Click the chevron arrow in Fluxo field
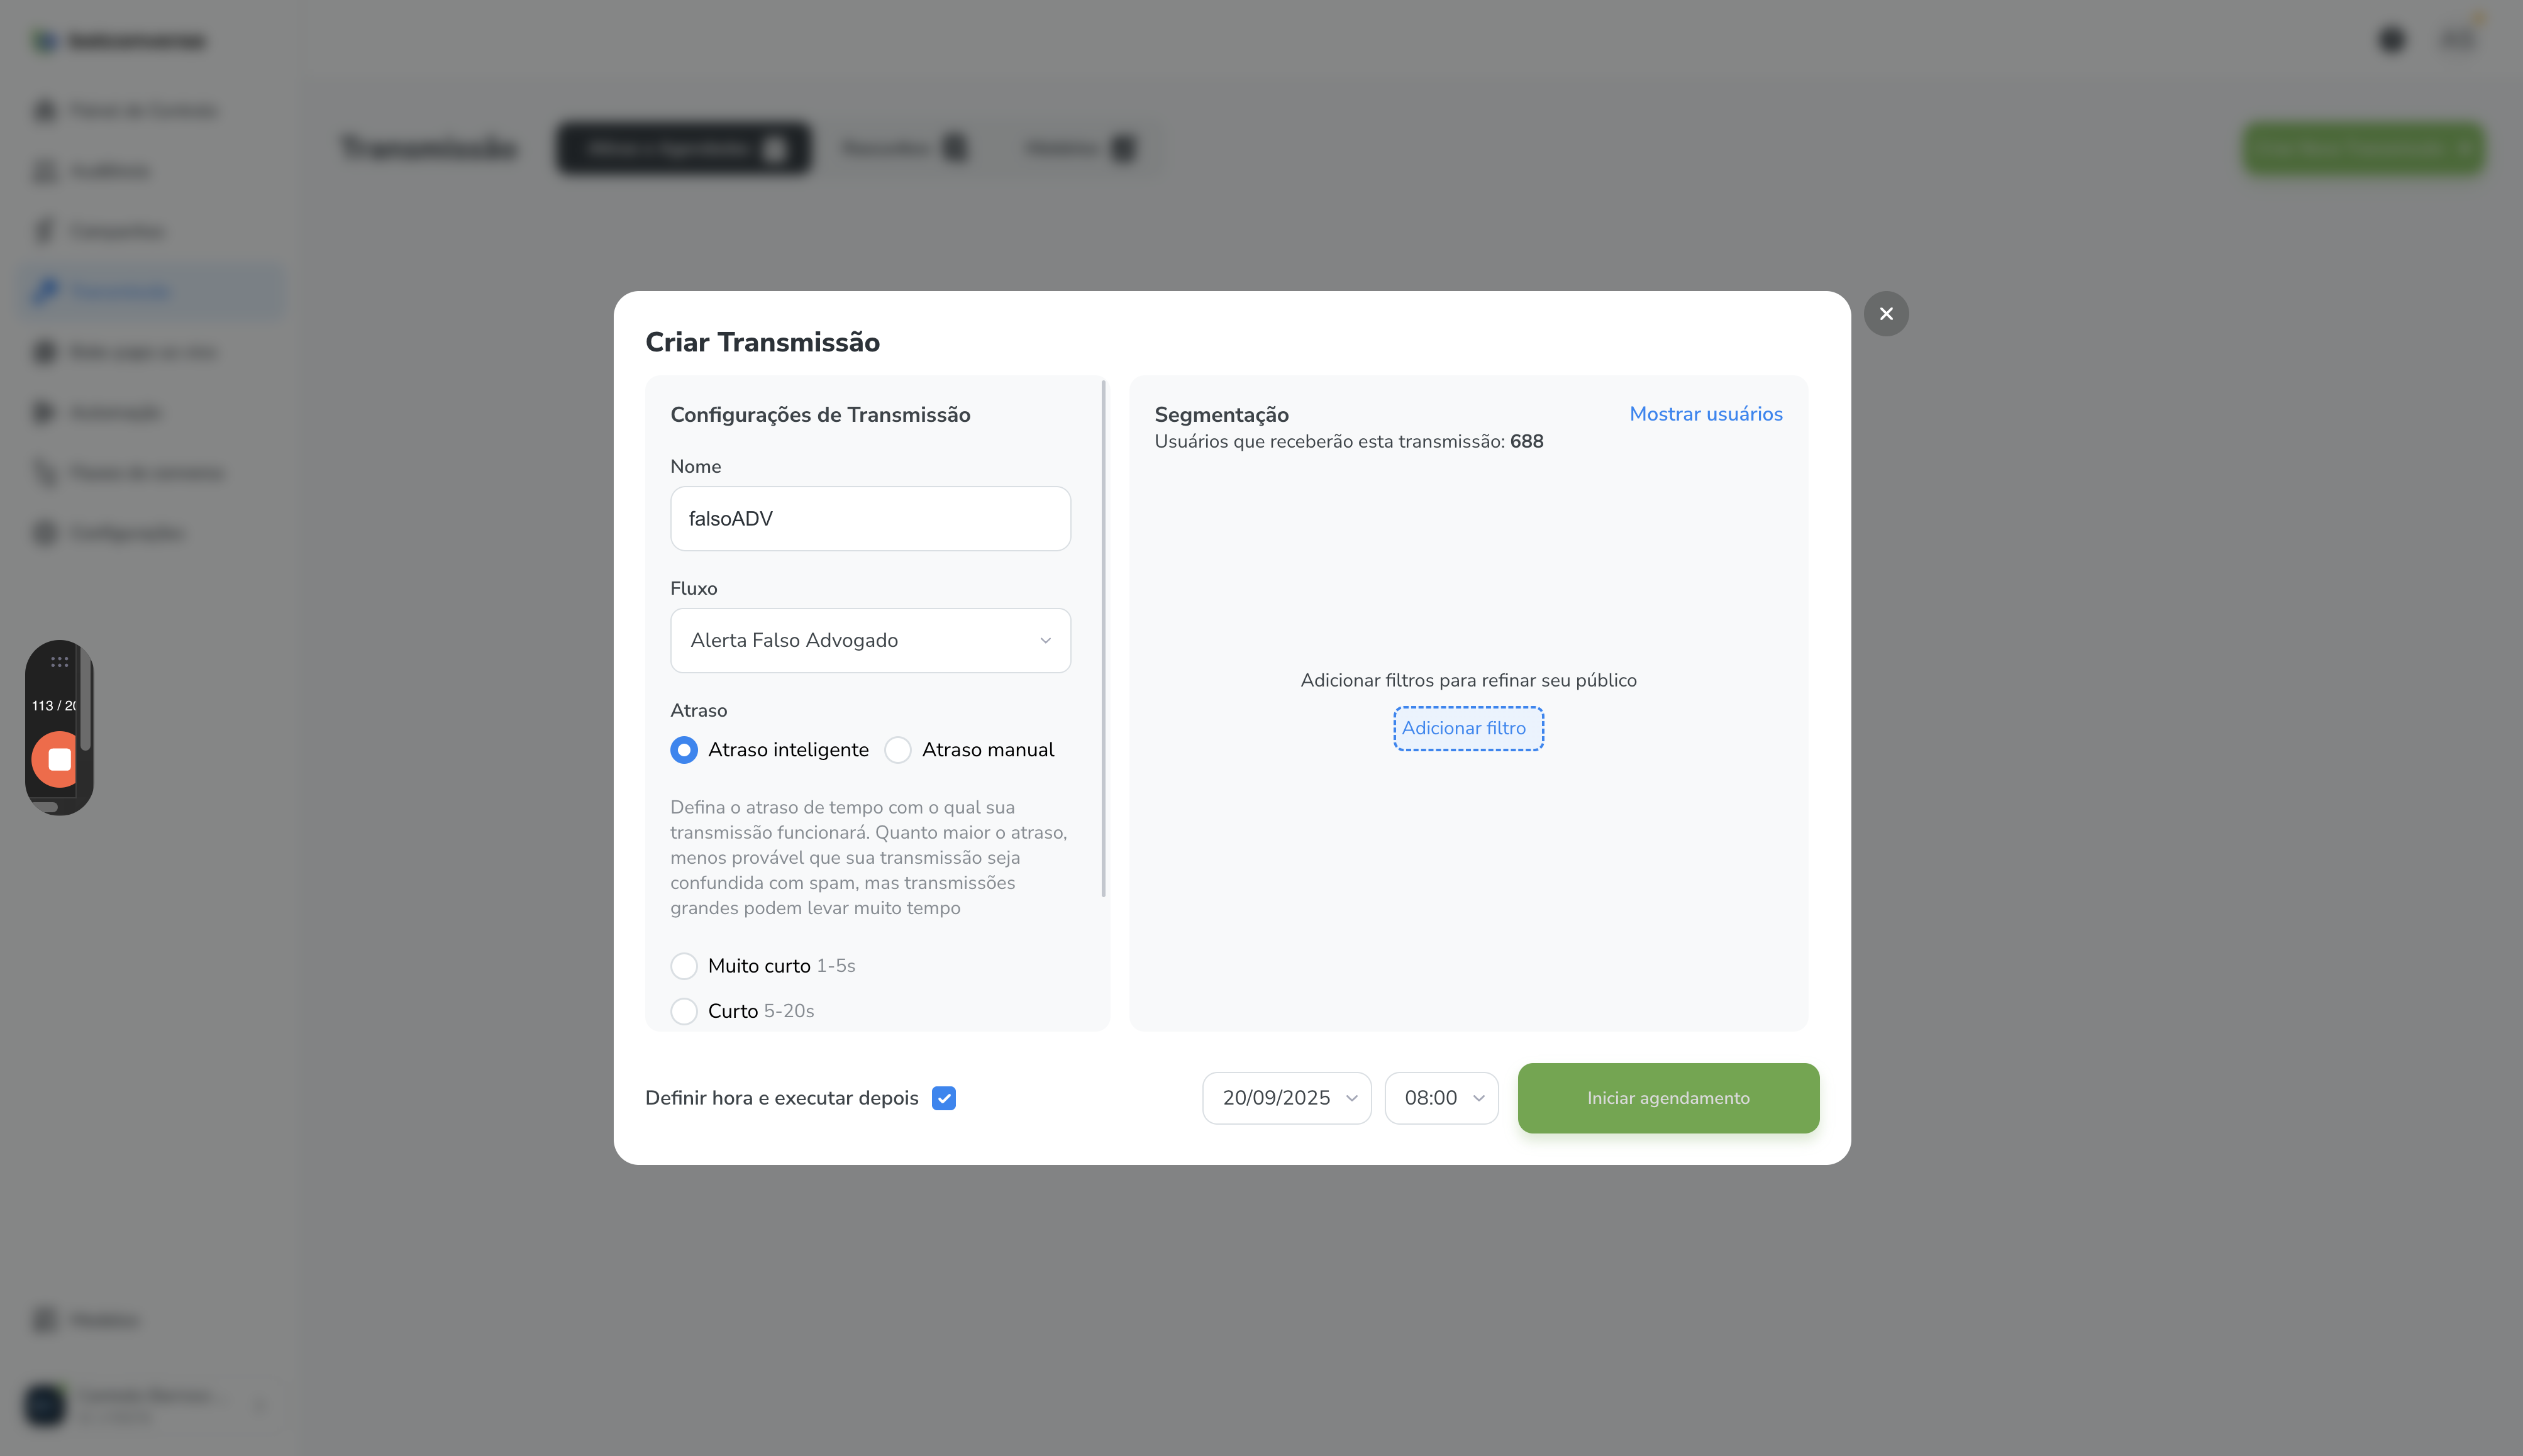Viewport: 2523px width, 1456px height. tap(1045, 640)
